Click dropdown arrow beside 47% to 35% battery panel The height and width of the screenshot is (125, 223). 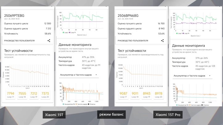(x=96, y=75)
